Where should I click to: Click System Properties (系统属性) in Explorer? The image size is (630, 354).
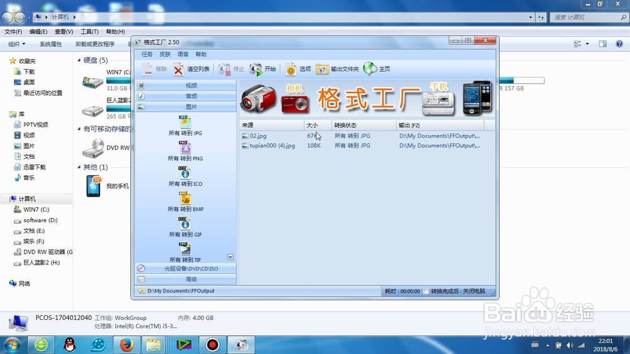click(x=50, y=44)
